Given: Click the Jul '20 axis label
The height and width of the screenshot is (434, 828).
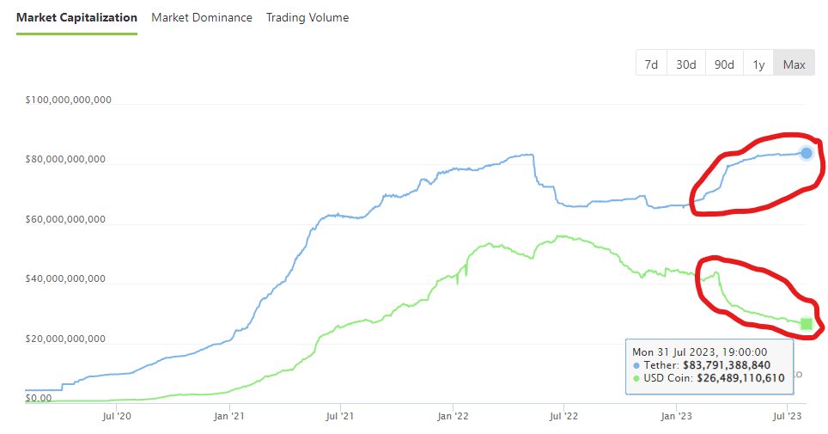Looking at the screenshot, I should 117,416.
